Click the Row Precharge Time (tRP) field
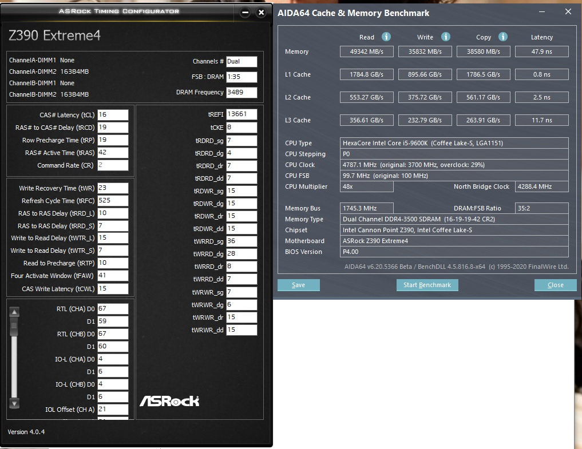The width and height of the screenshot is (582, 449). [x=113, y=140]
